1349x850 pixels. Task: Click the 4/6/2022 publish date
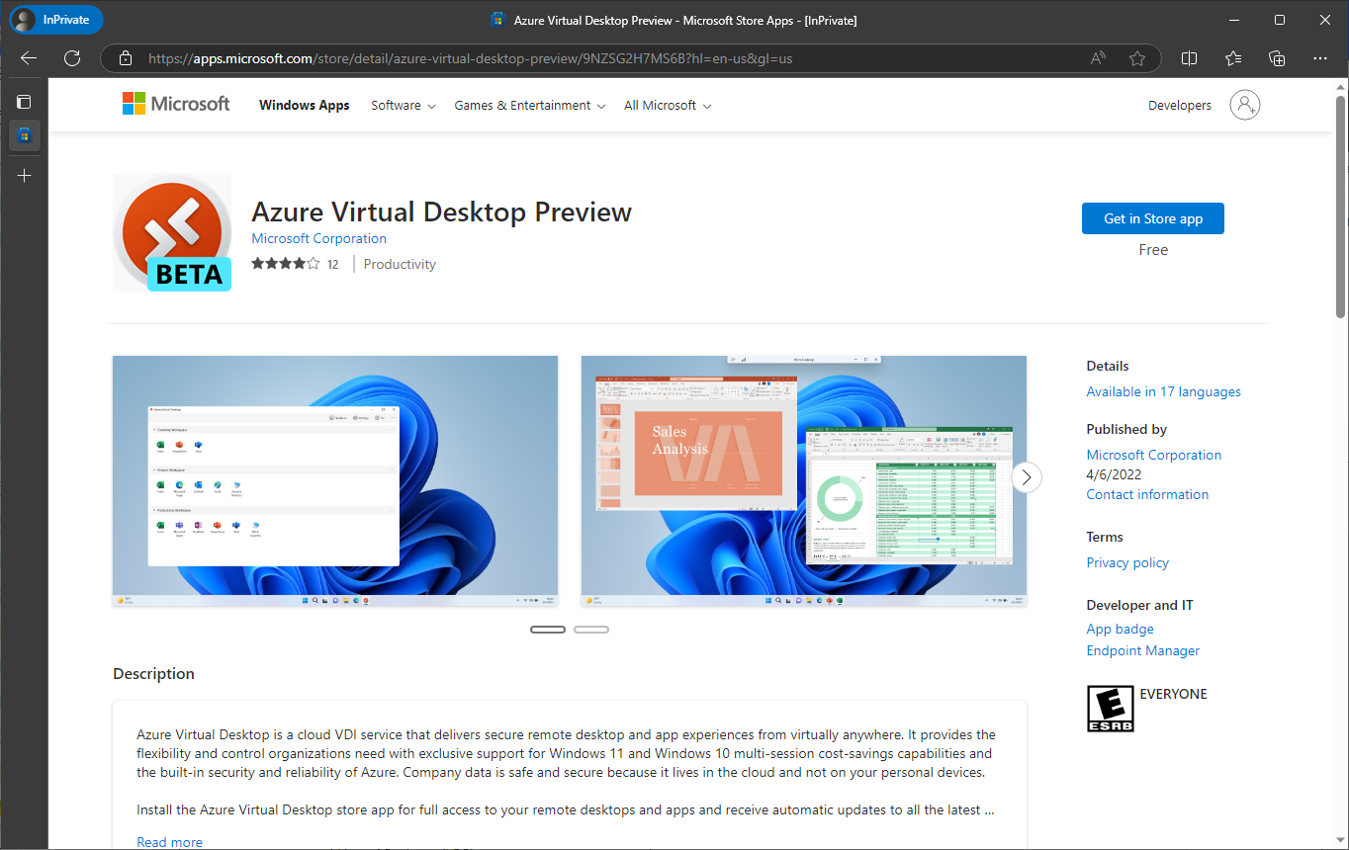1114,474
